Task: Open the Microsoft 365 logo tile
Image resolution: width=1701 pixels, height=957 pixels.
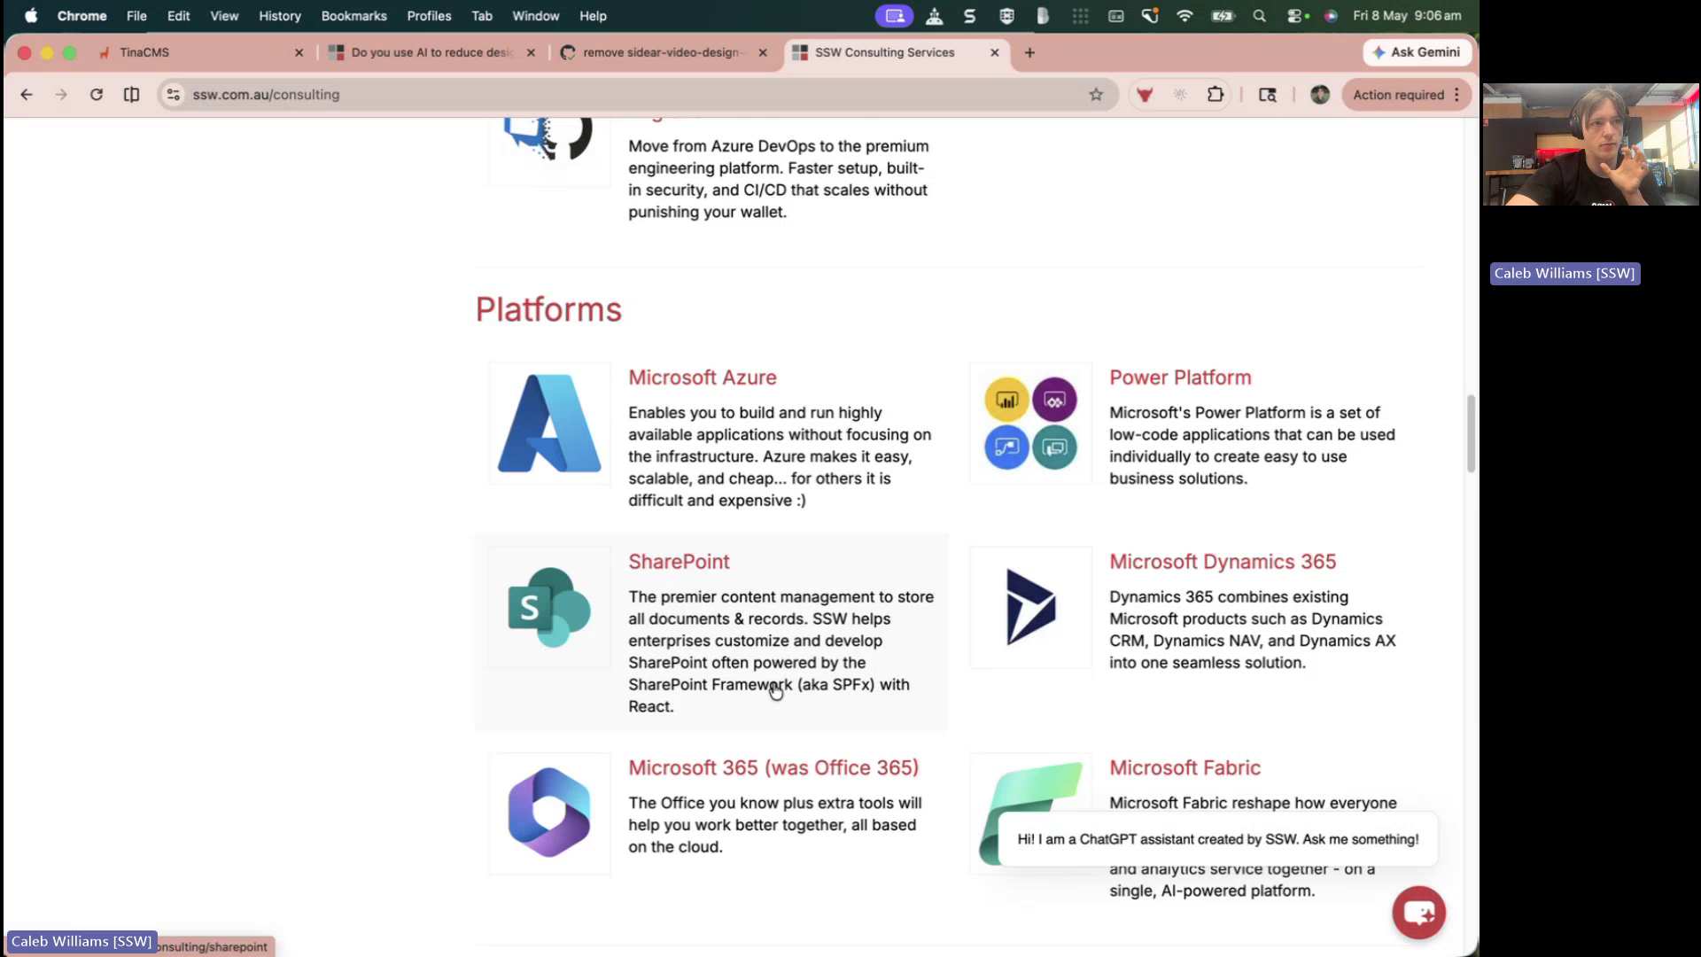Action: coord(549,813)
